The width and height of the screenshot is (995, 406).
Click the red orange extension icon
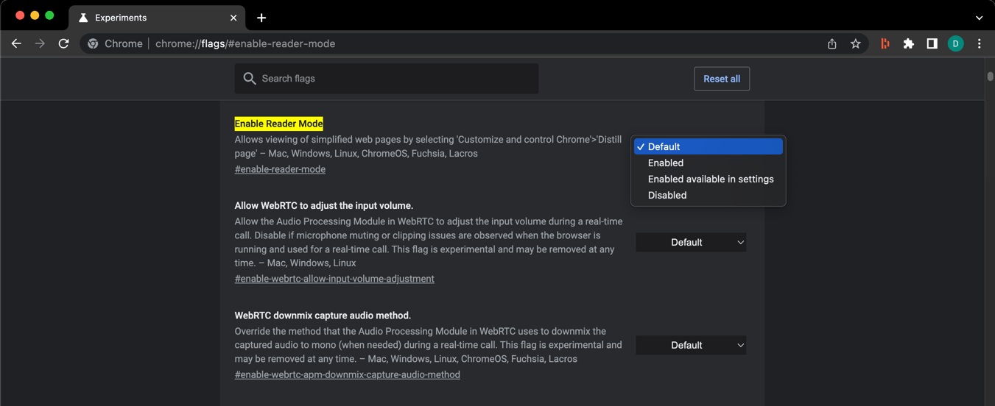[885, 43]
